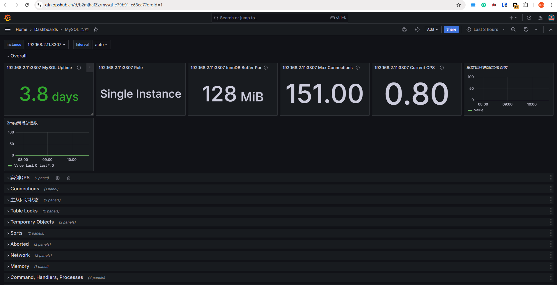
Task: Open the instance 192.168.2.11:3307 dropdown
Action: coord(47,45)
